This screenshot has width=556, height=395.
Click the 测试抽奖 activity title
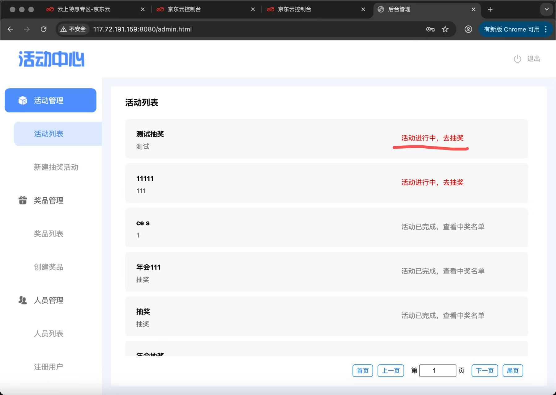click(150, 134)
